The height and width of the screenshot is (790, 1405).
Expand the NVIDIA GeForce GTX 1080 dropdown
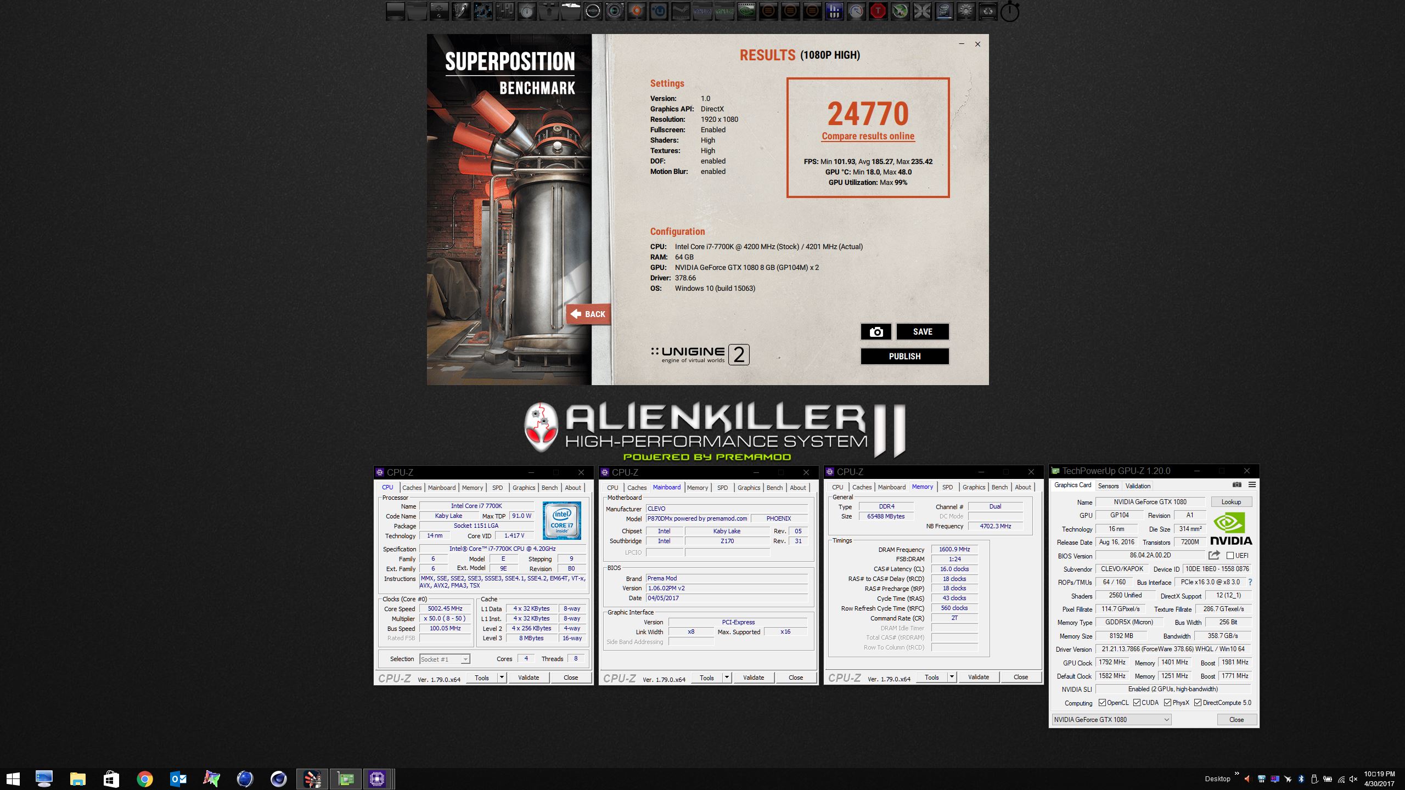1167,720
